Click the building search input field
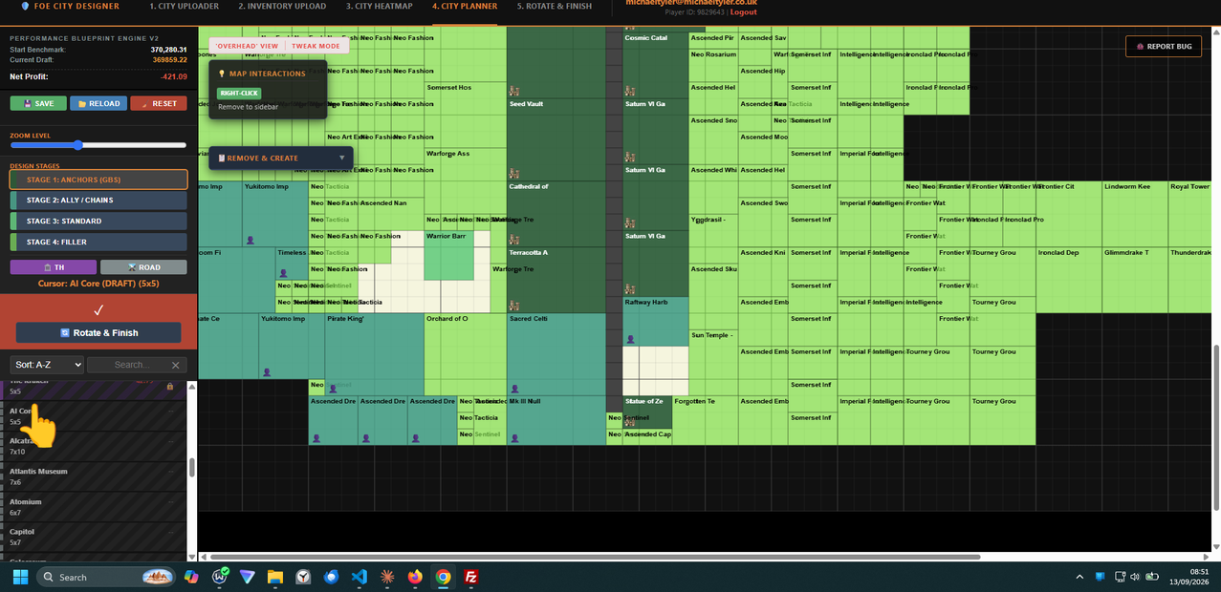1221x592 pixels. [136, 365]
